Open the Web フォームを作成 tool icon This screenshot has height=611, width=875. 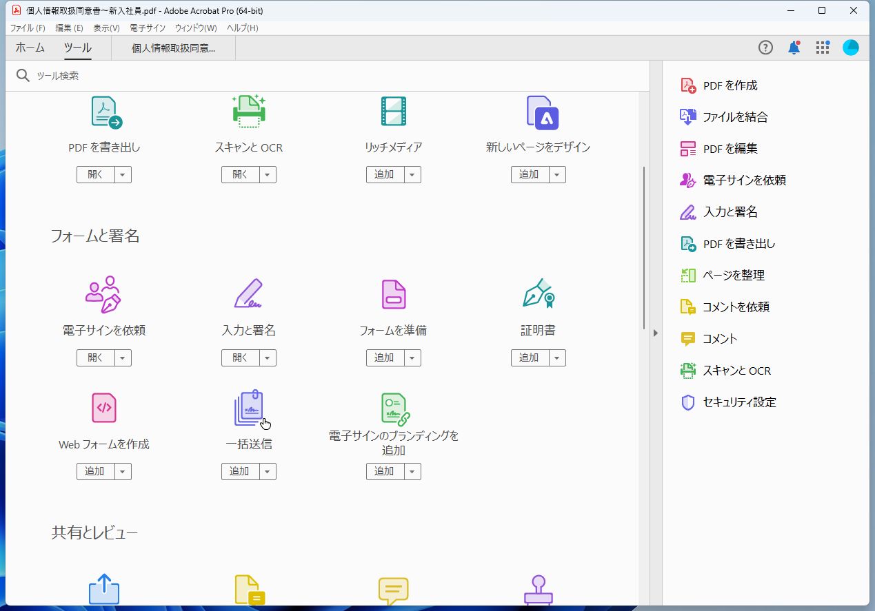point(103,408)
